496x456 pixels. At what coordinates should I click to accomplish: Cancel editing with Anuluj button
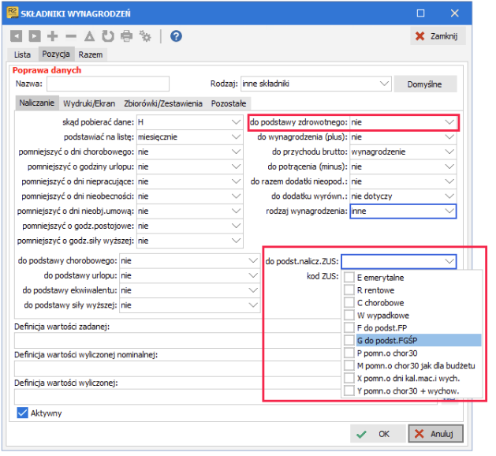click(x=435, y=434)
